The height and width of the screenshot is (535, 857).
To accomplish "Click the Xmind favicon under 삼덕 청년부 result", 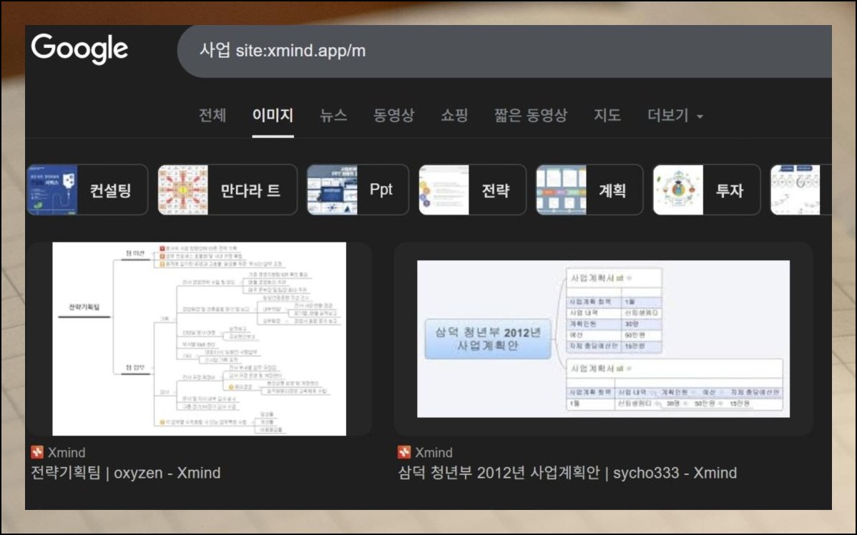I will click(x=404, y=453).
